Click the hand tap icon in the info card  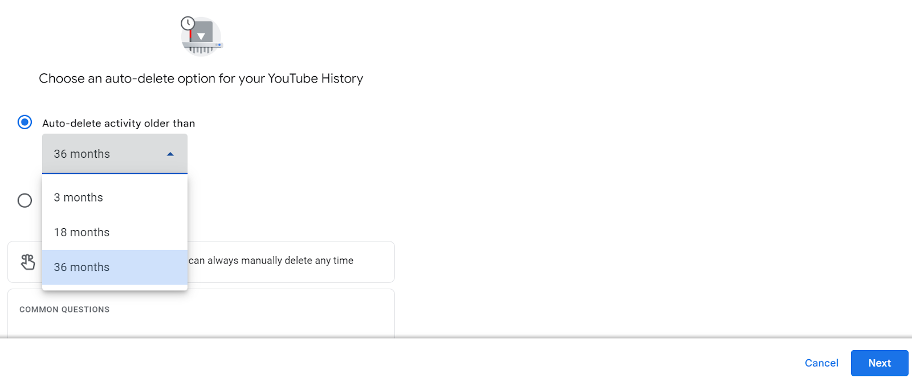27,262
